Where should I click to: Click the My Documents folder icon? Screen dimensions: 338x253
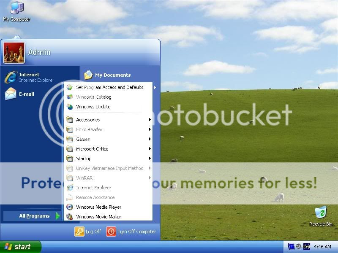pos(88,75)
